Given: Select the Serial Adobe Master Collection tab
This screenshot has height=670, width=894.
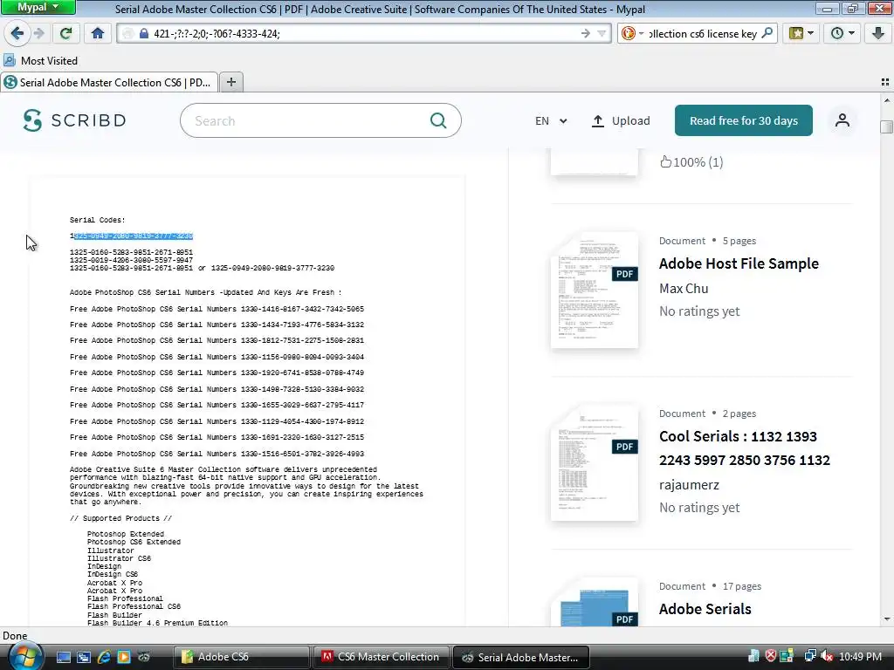Looking at the screenshot, I should [x=109, y=83].
